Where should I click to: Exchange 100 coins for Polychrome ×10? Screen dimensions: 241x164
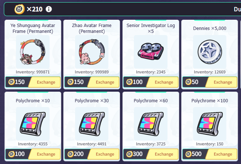pos(45,154)
